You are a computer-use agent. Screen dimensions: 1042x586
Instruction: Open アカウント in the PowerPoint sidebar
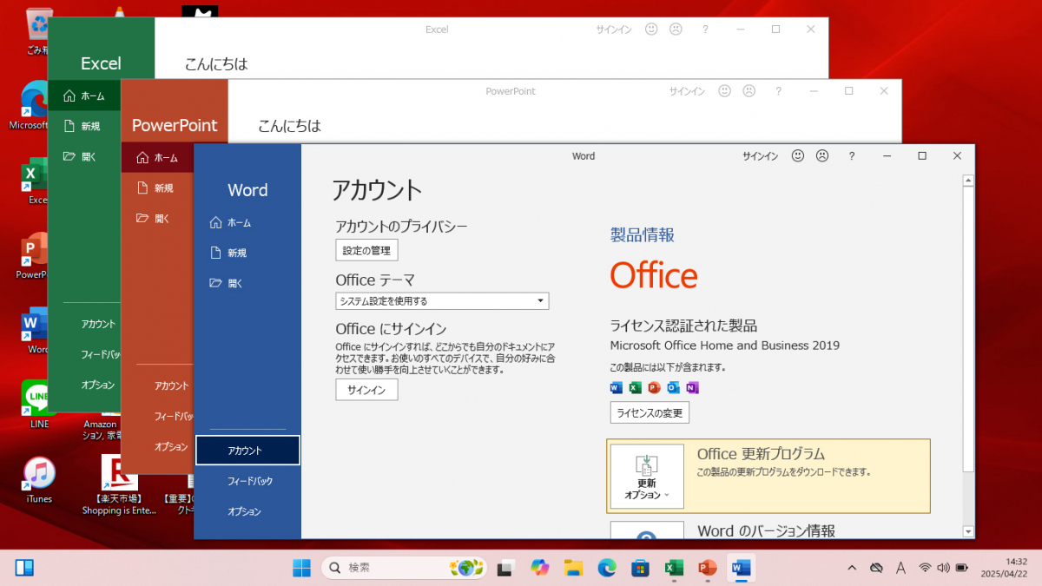(171, 385)
